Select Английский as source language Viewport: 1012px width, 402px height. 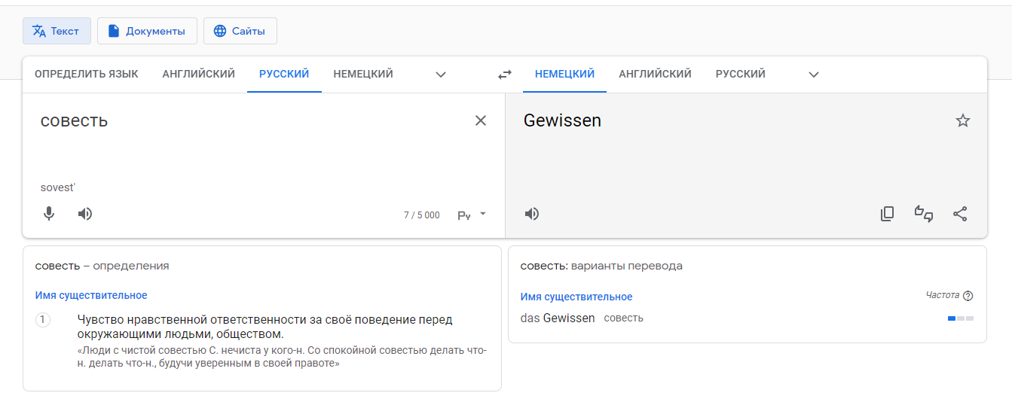coord(198,74)
